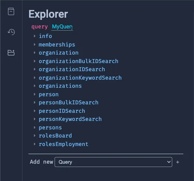Open the explorer folder sidebar icon
The image size is (194, 181).
(11, 53)
